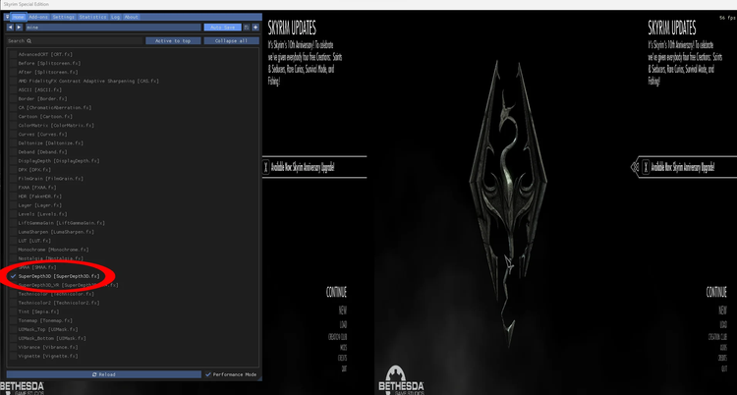Enable the HDR [FakeHDR.fx] effect
Screen dimensions: 737x395
pos(13,197)
